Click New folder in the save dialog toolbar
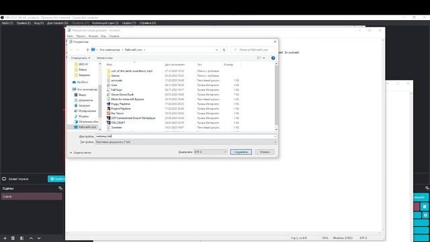430x242 pixels. coord(105,58)
